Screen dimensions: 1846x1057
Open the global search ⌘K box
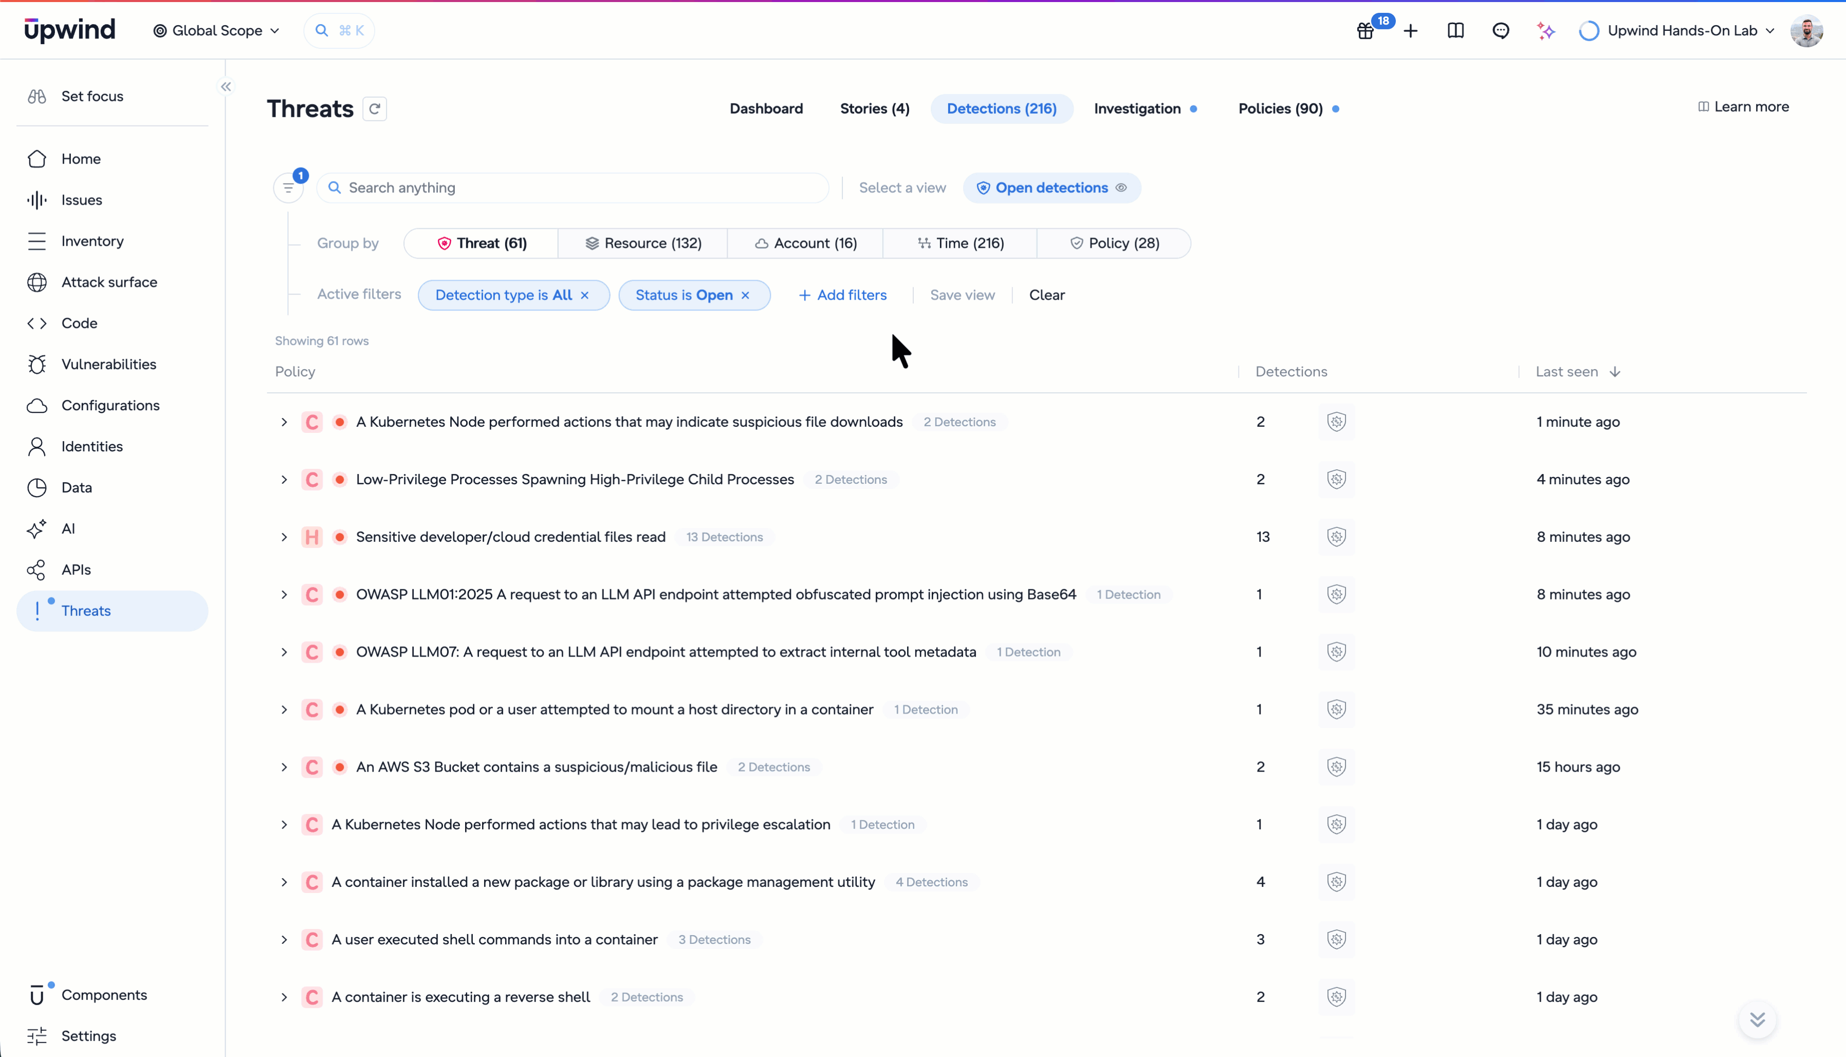[340, 30]
